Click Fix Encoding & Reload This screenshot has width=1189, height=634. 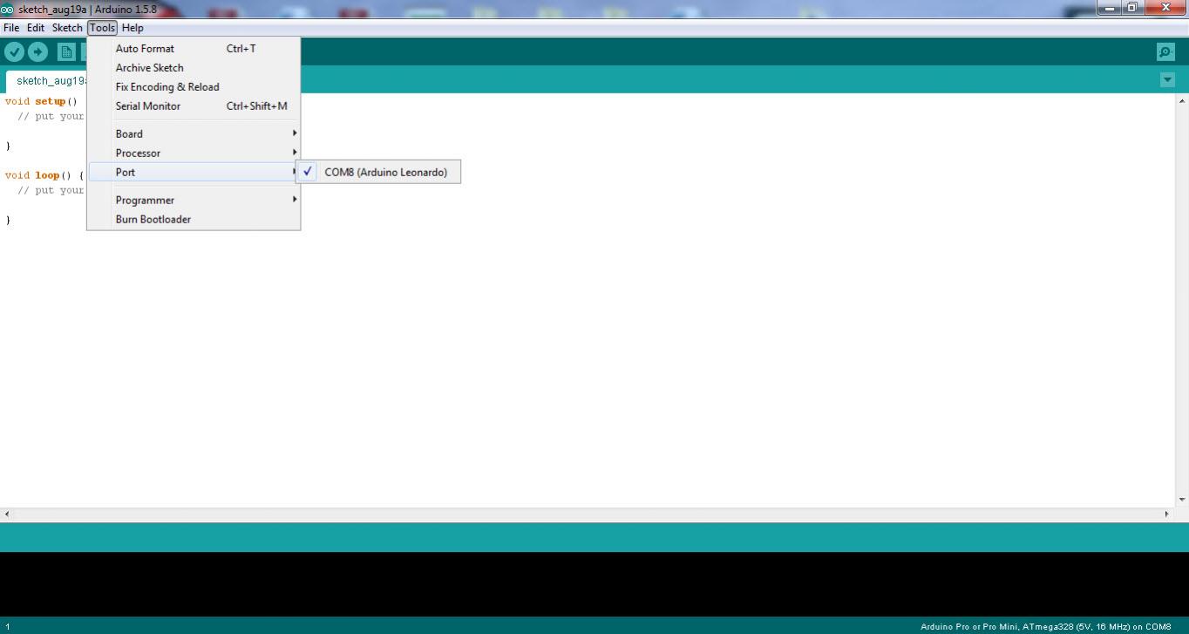167,87
